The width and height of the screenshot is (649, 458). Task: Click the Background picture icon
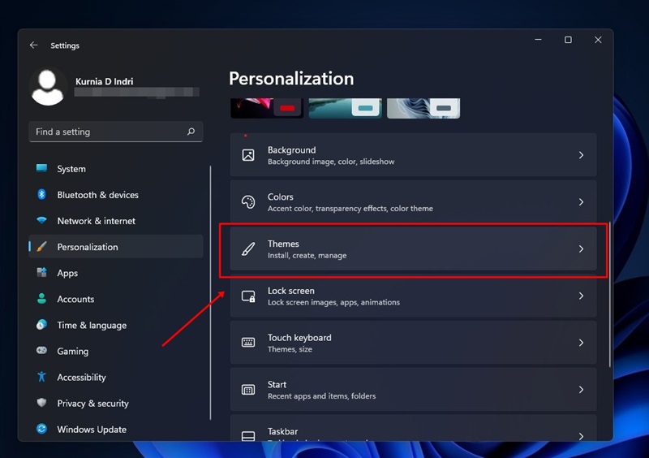tap(248, 155)
